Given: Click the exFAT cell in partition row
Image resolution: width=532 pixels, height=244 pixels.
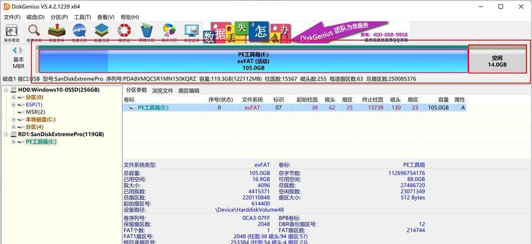Looking at the screenshot, I should 252,108.
